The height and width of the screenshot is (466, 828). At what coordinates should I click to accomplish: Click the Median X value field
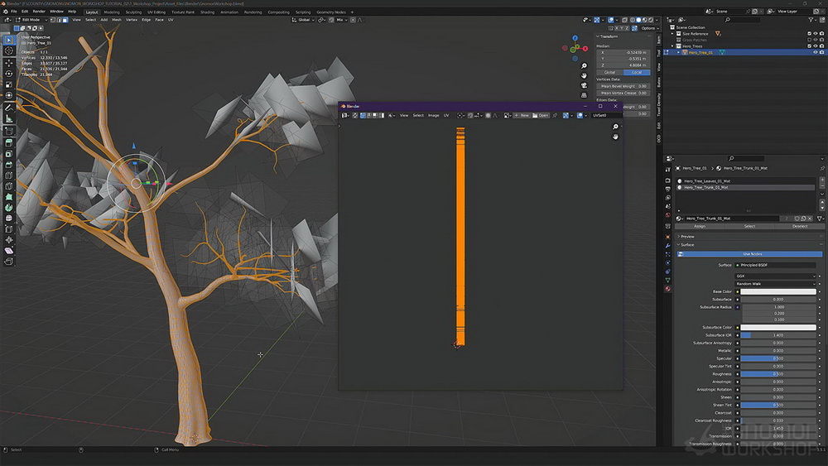point(623,53)
